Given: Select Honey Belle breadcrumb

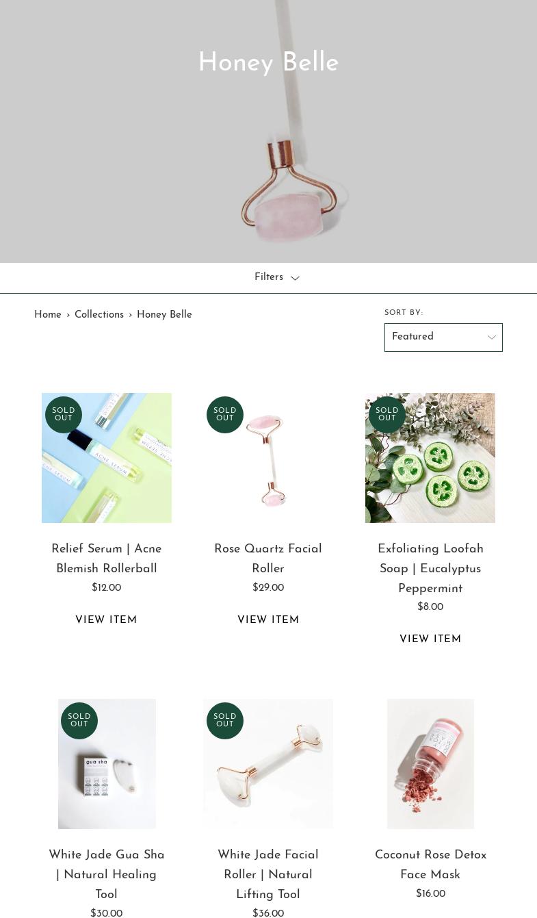Looking at the screenshot, I should tap(164, 315).
